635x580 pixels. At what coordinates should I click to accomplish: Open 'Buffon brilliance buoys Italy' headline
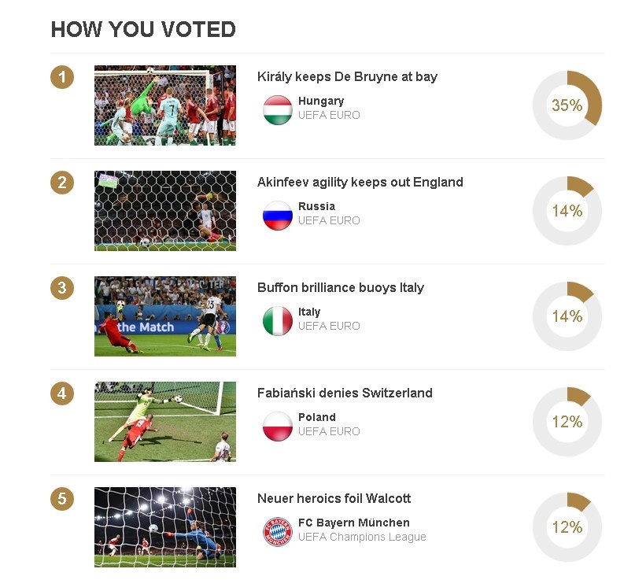[x=340, y=288]
